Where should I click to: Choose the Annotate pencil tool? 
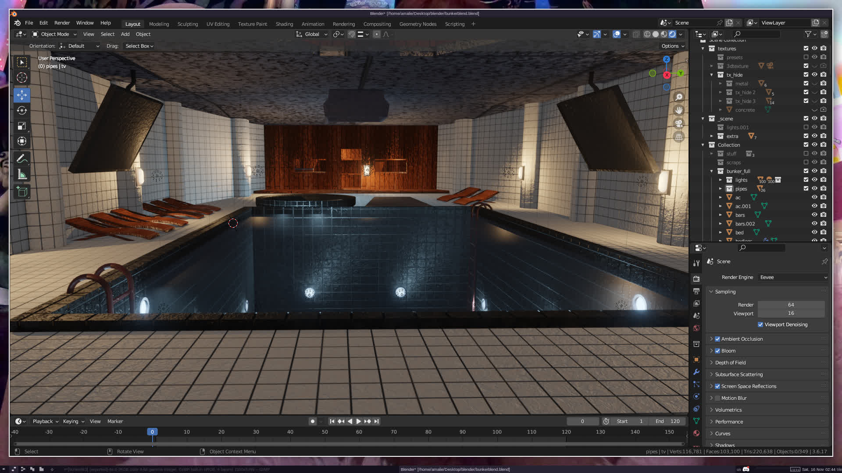(22, 159)
